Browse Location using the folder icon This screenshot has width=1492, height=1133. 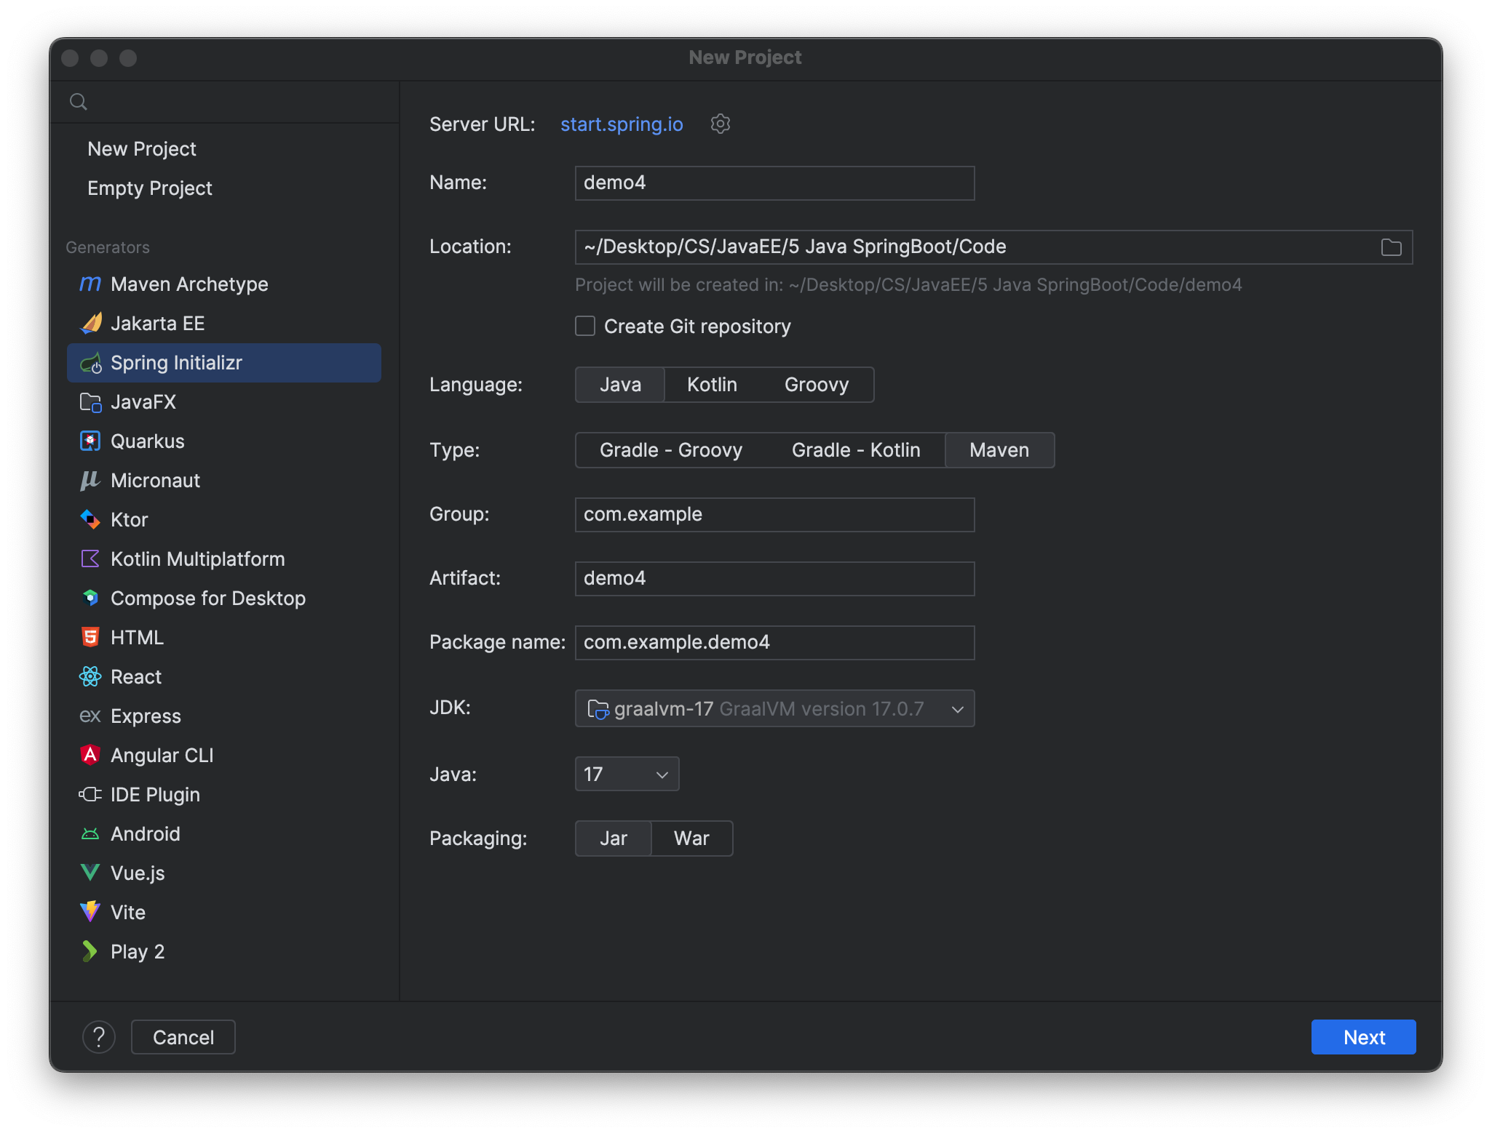[x=1391, y=247]
